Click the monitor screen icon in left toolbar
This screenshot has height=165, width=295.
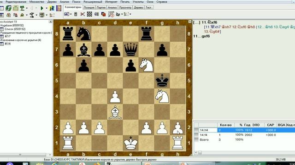pos(42,15)
